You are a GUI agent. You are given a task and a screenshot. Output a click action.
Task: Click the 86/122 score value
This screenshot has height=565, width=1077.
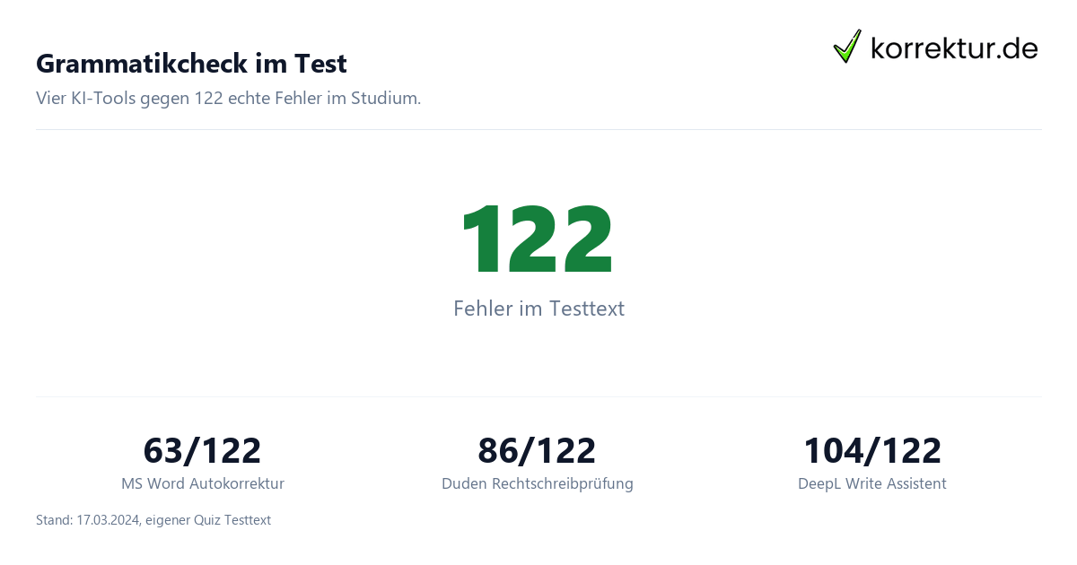click(537, 450)
